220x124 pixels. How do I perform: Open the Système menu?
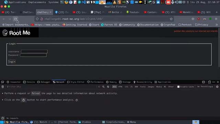[54, 2]
